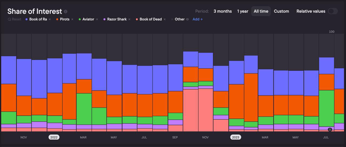The image size is (346, 147).
Task: Click the 2023 year marker on axis
Action: pyautogui.click(x=236, y=137)
